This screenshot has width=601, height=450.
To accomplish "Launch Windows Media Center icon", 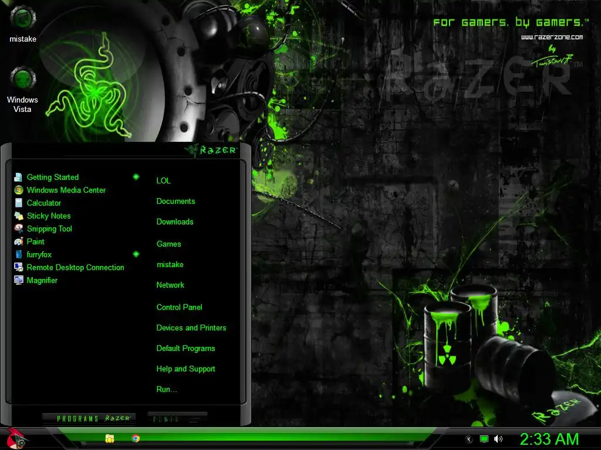I will pos(18,190).
